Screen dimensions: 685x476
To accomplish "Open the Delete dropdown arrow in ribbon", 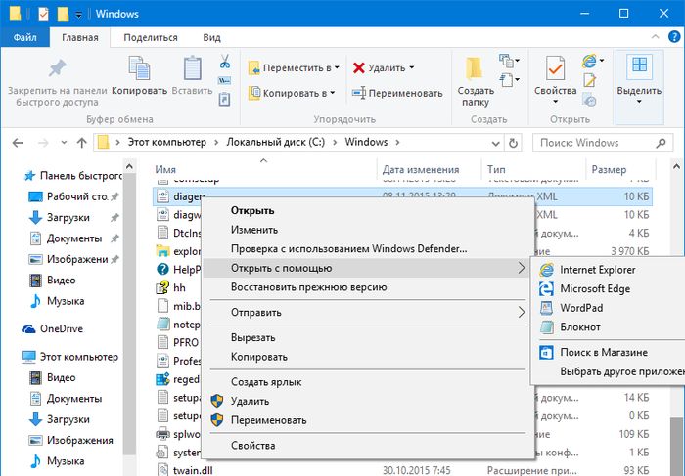I will click(x=411, y=68).
